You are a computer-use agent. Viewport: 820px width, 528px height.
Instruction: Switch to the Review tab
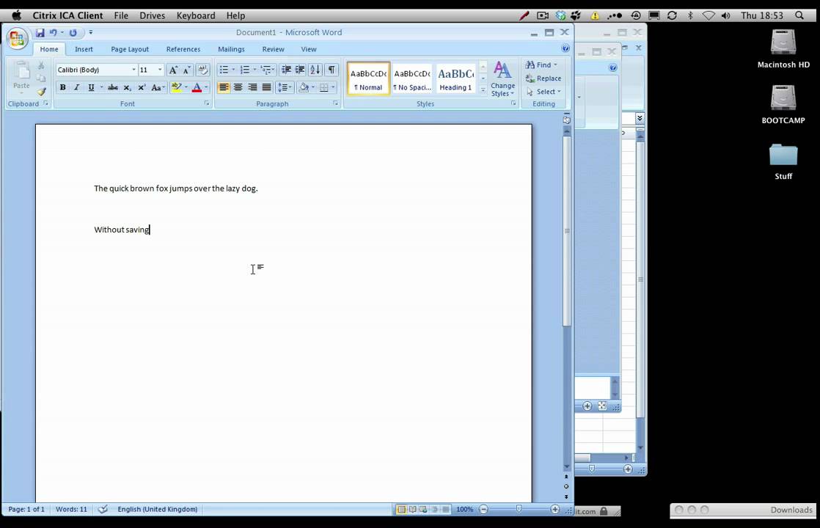273,49
